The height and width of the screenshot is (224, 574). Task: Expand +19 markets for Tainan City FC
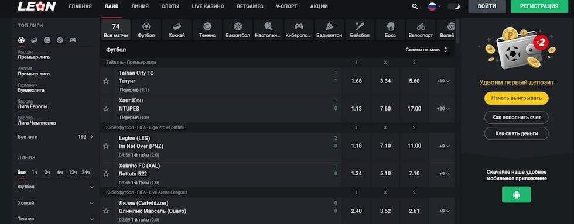point(443,81)
